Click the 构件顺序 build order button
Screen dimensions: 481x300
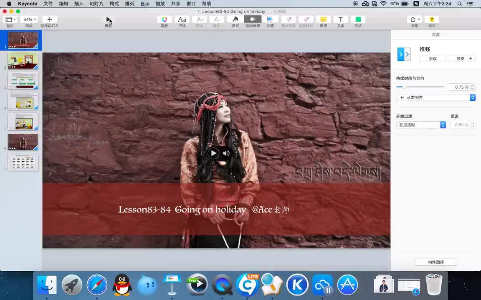click(435, 262)
